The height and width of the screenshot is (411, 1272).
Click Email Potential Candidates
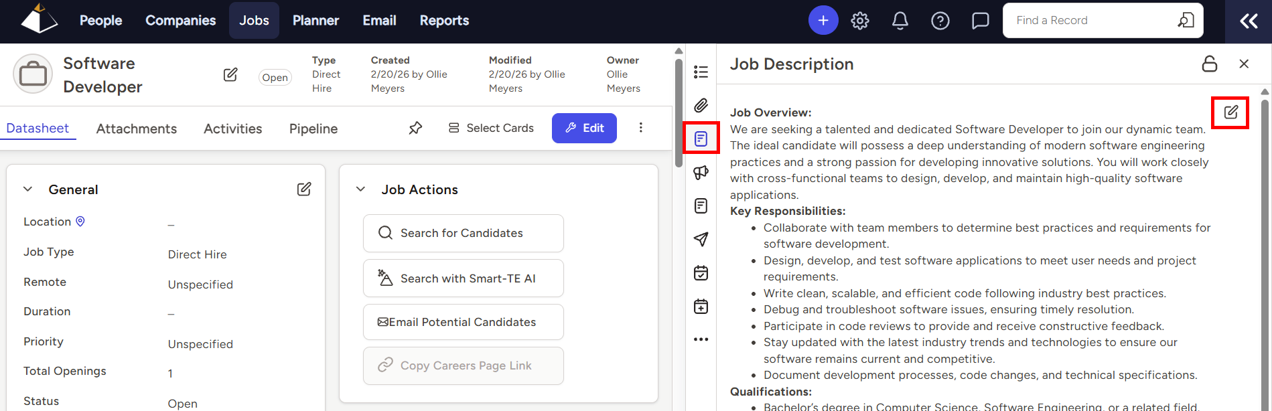(x=464, y=322)
